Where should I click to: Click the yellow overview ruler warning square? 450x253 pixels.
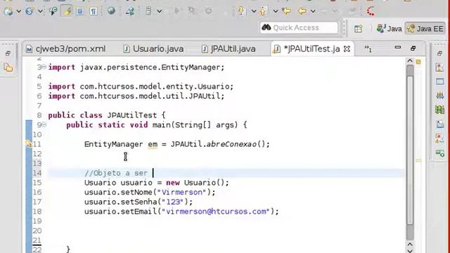(418, 62)
